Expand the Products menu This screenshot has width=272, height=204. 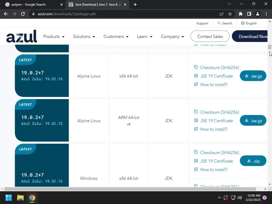(x=54, y=36)
